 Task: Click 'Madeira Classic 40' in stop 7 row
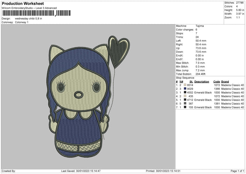pos(232,107)
